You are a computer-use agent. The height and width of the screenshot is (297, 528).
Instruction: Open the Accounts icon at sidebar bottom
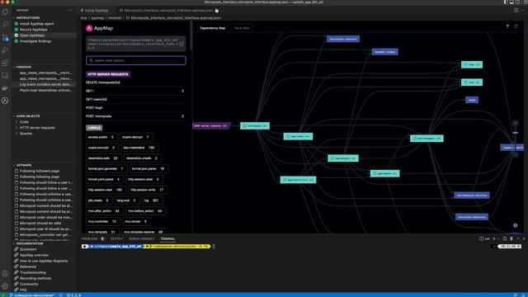pyautogui.click(x=5, y=273)
